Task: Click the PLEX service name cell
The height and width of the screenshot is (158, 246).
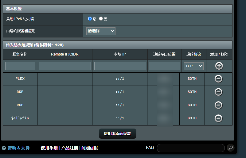Action: (x=20, y=79)
